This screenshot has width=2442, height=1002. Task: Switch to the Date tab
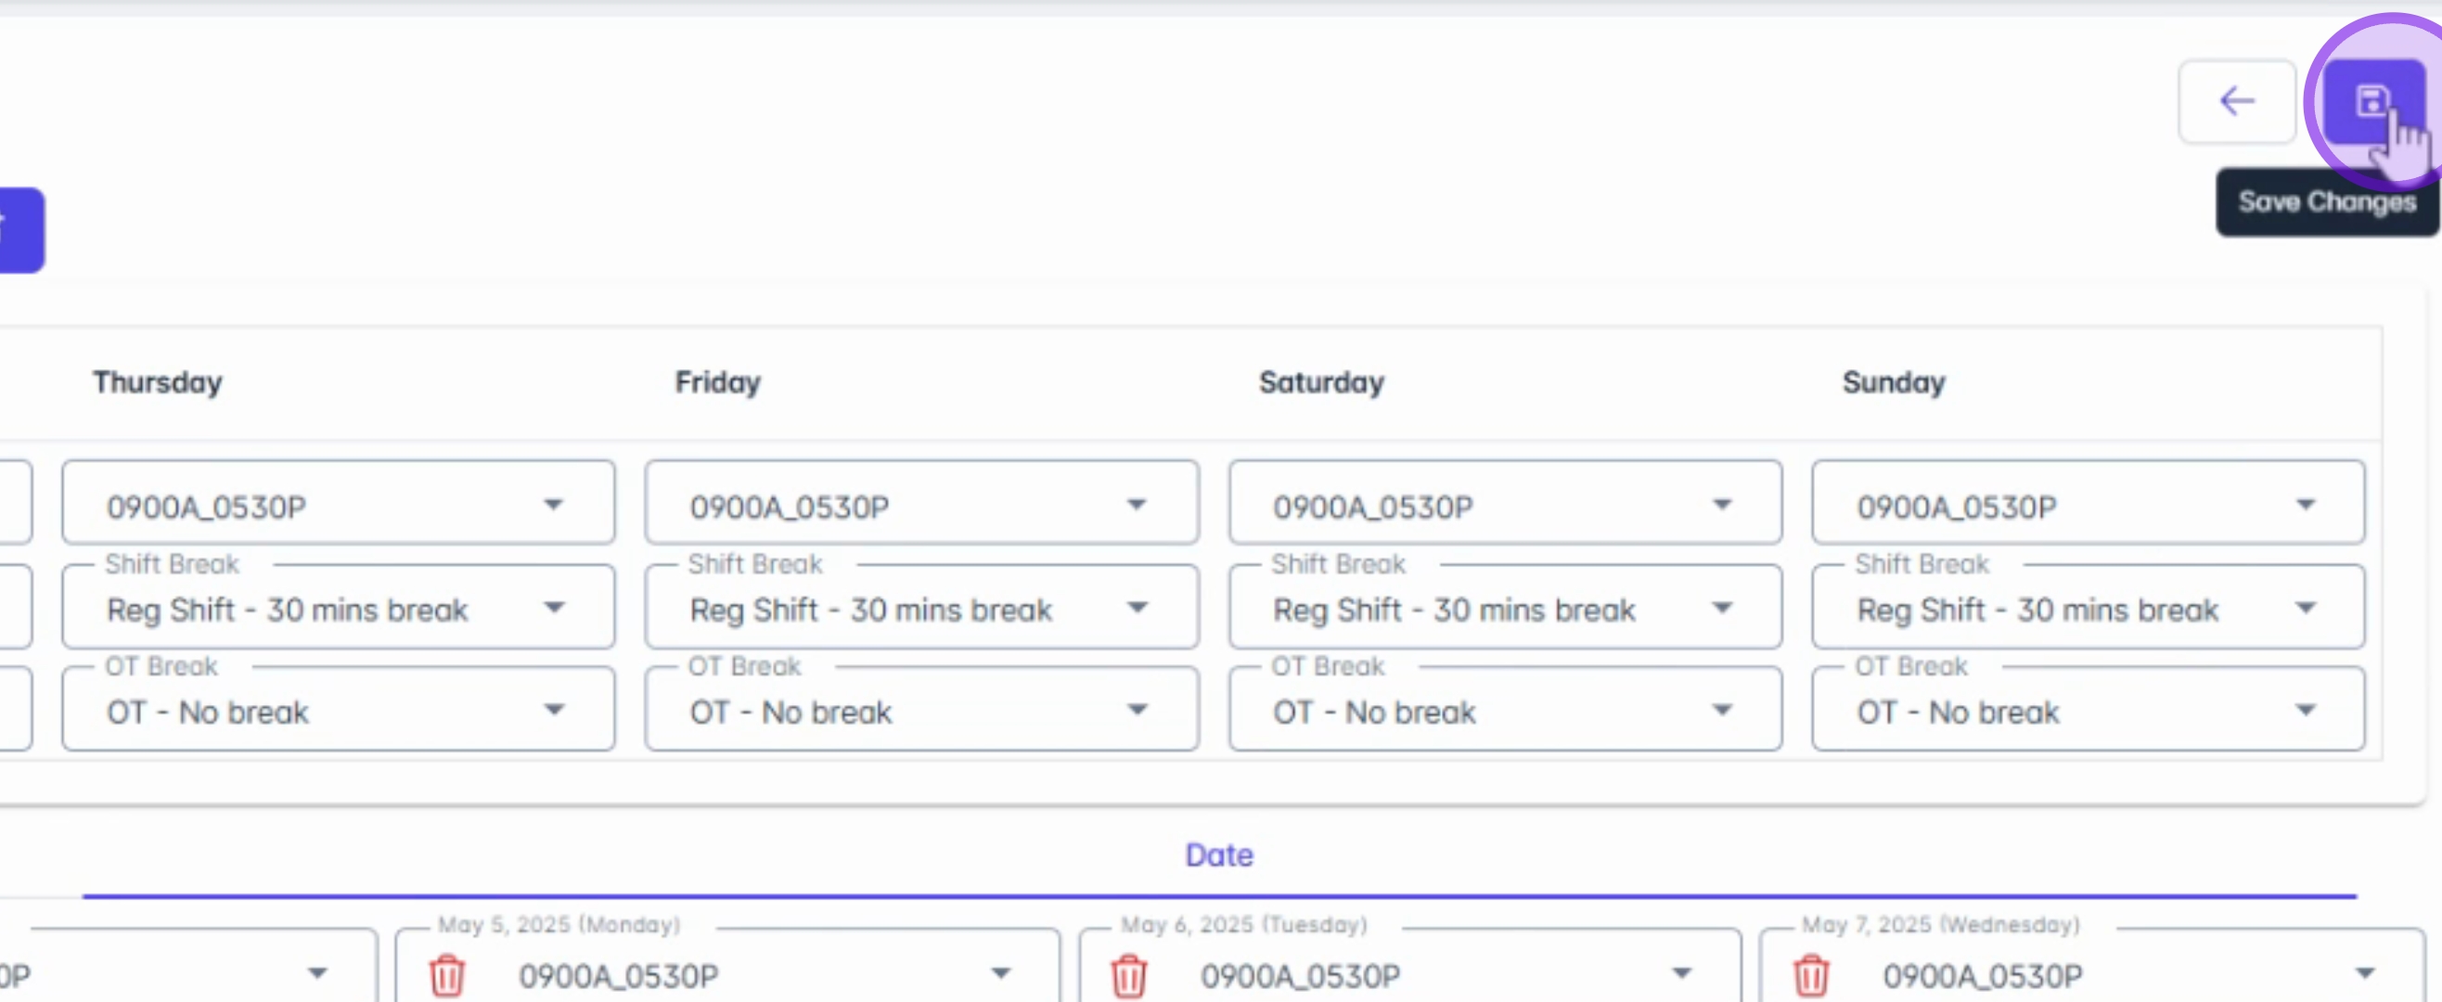[x=1218, y=855]
